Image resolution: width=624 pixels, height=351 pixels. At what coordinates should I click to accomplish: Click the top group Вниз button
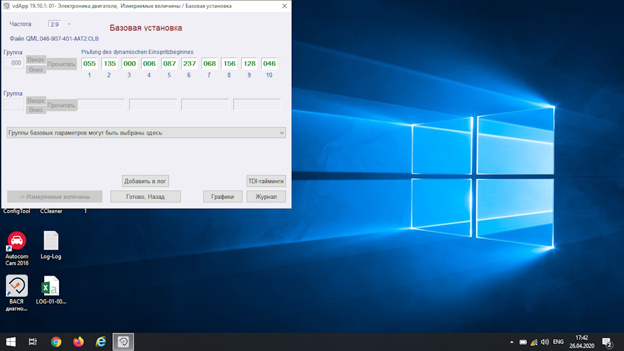36,70
